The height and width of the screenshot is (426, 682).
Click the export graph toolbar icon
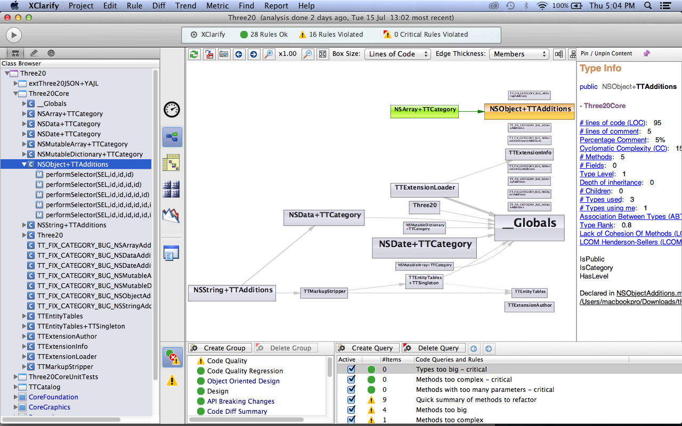[209, 54]
